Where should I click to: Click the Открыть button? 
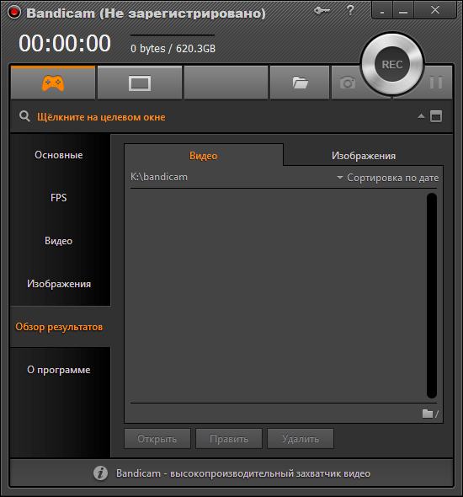157,439
